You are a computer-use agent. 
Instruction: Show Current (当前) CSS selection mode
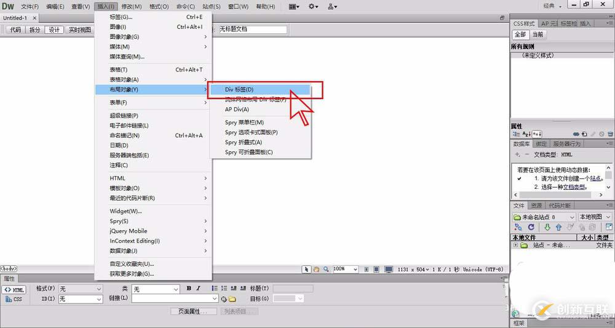pos(538,34)
